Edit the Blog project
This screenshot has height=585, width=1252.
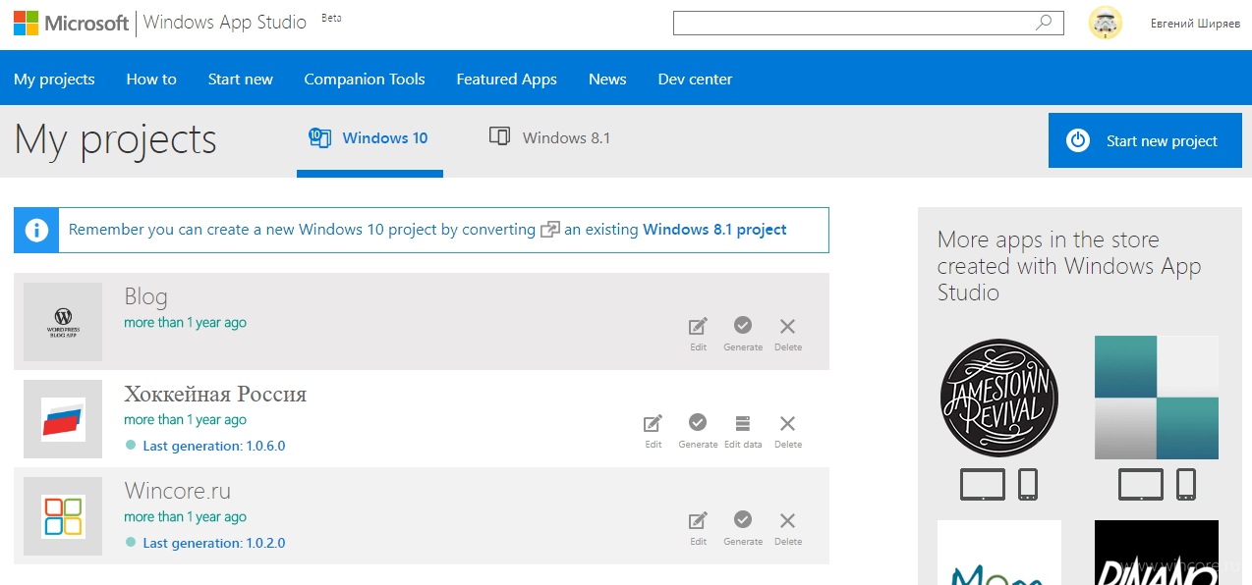[698, 334]
